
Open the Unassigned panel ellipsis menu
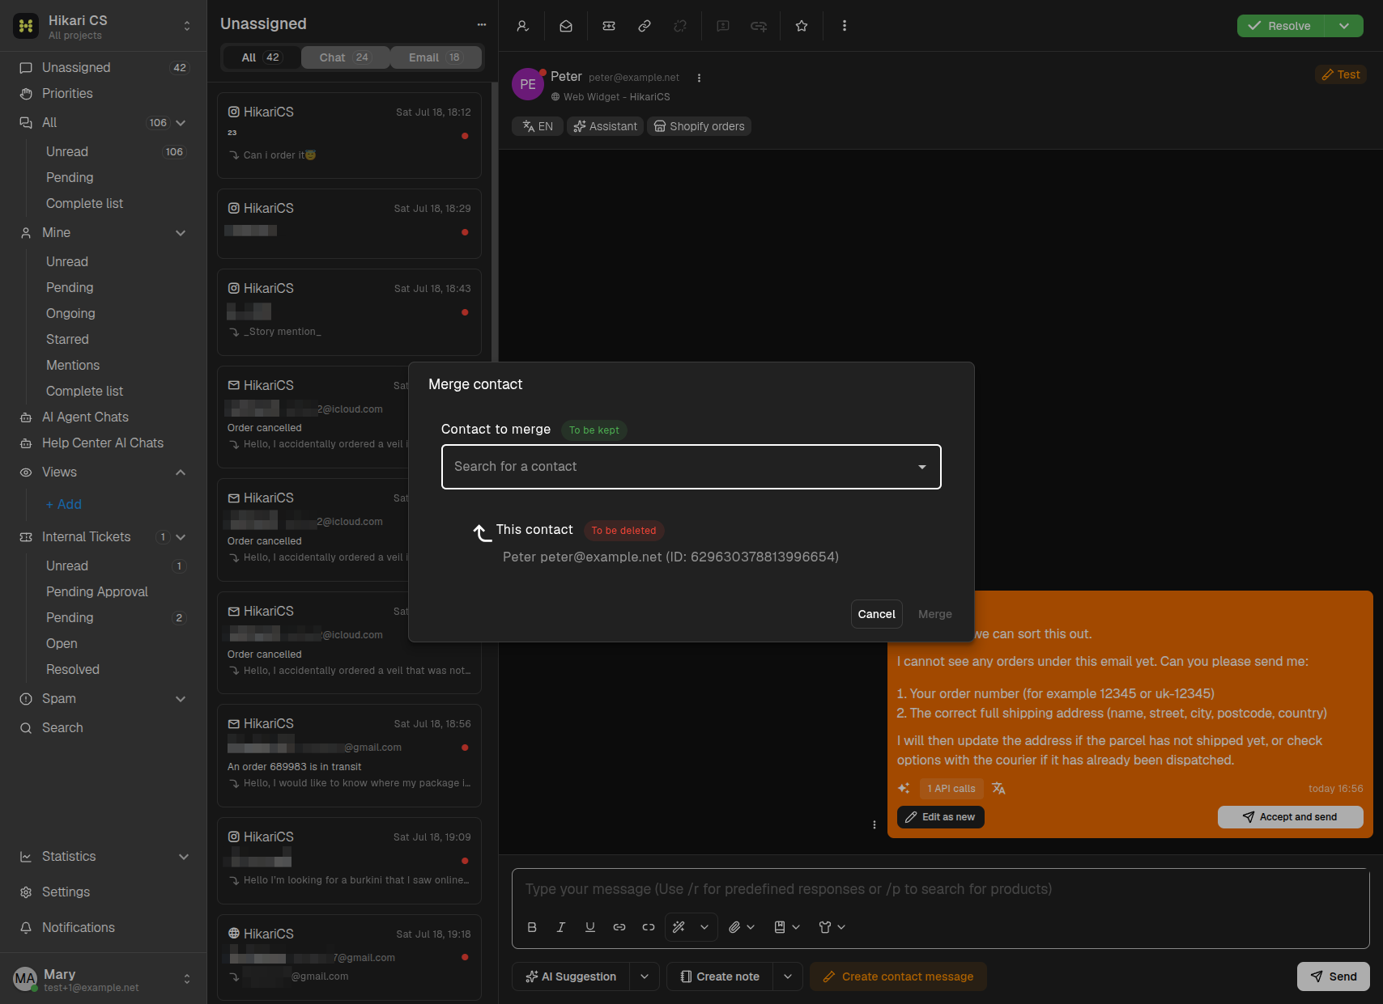(482, 24)
